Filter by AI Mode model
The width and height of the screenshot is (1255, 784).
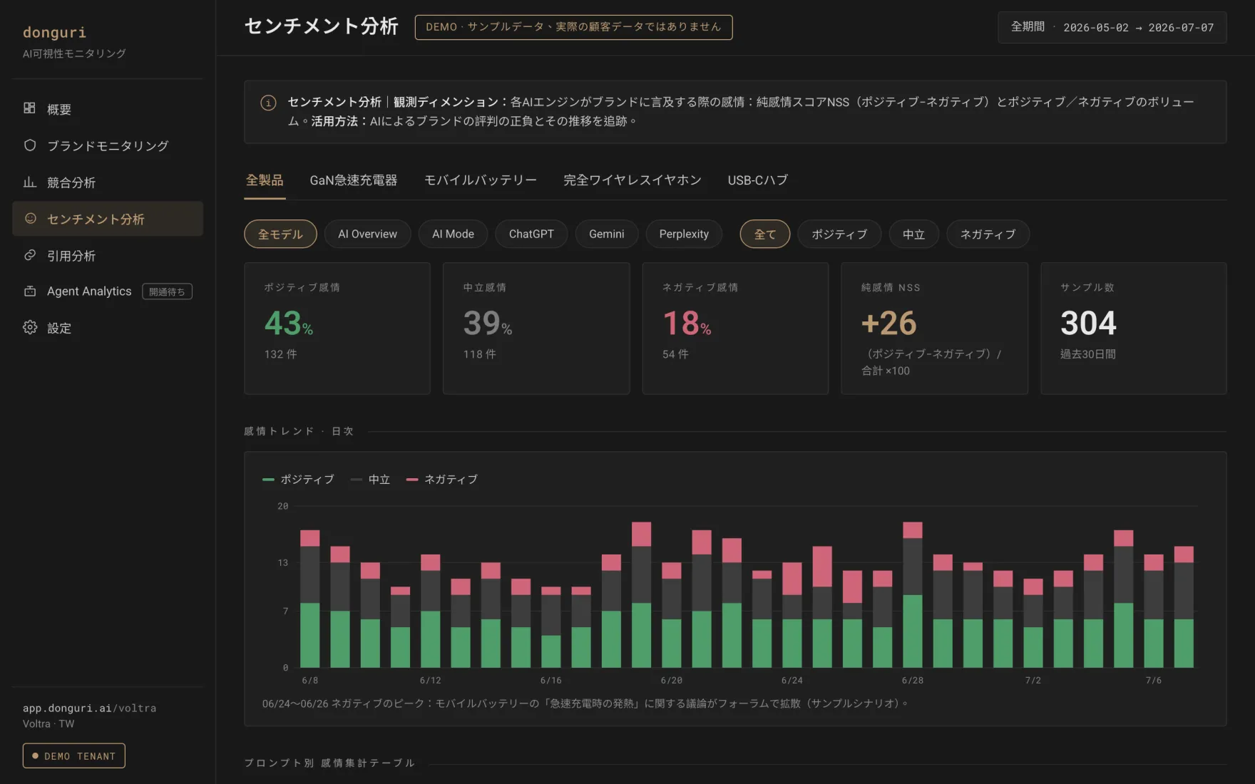point(453,234)
